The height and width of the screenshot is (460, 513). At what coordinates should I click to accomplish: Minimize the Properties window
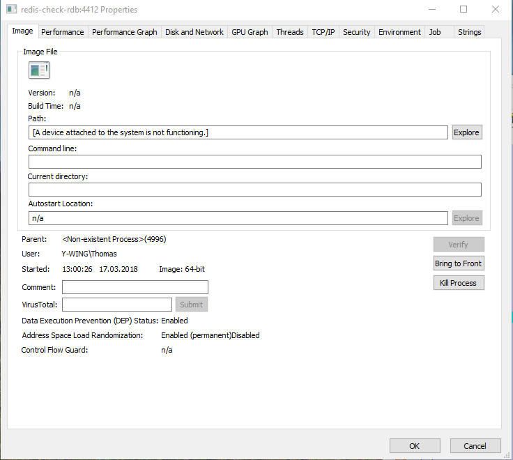click(x=432, y=9)
